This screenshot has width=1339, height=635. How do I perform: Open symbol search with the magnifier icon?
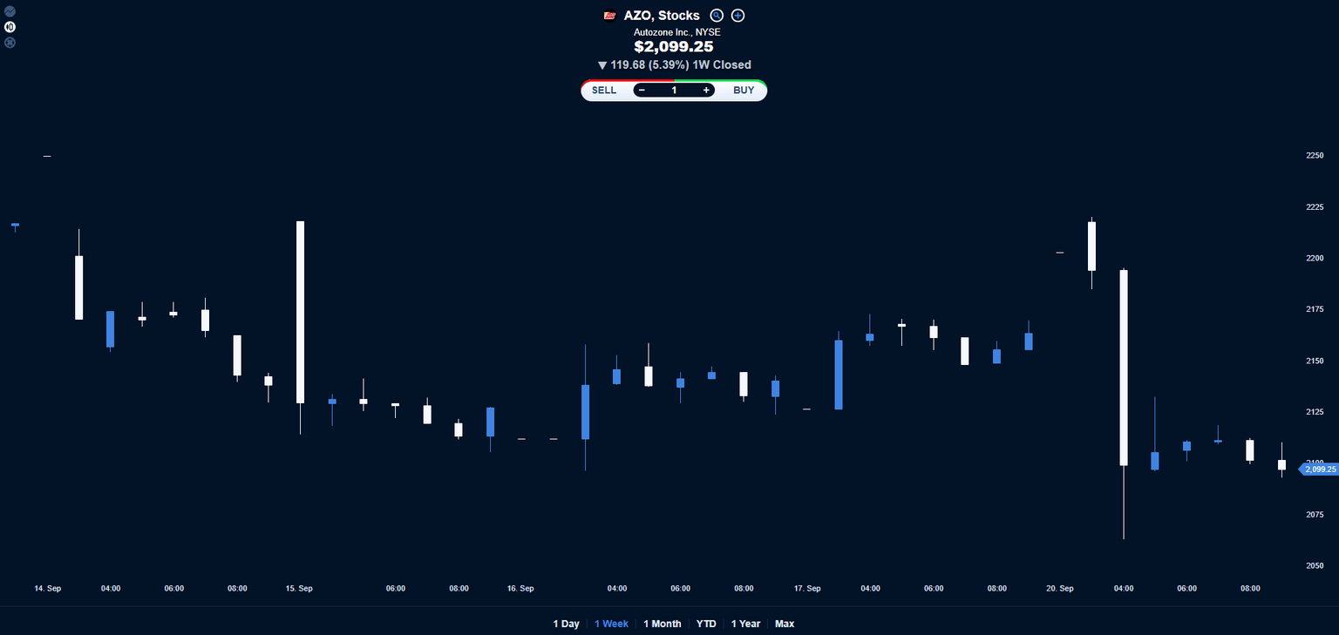(717, 15)
